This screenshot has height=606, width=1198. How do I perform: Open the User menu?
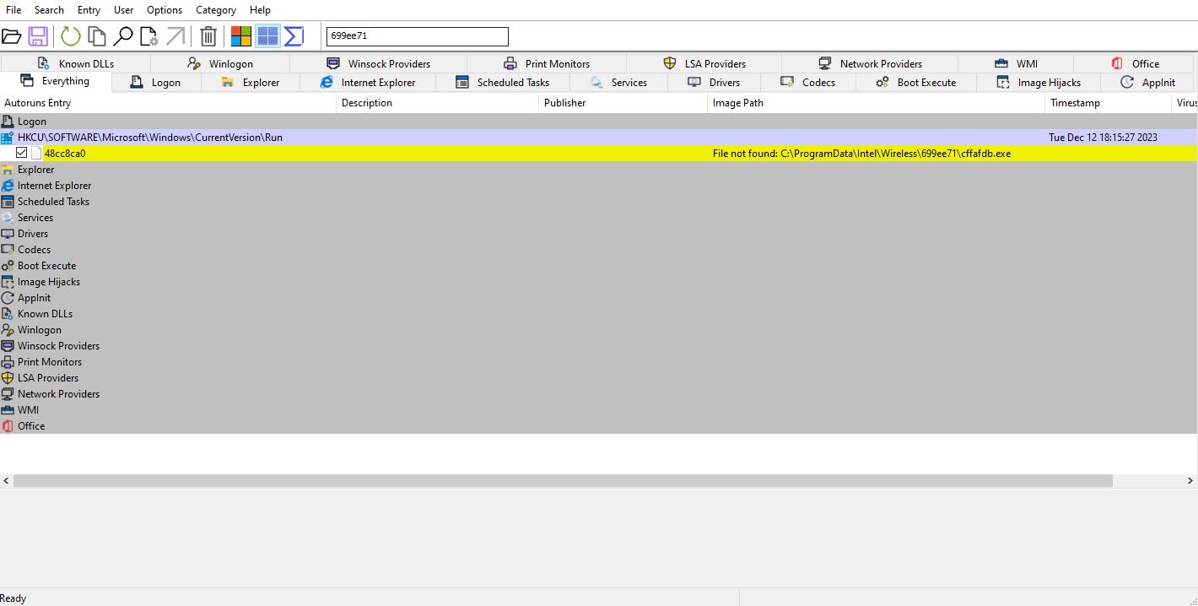coord(124,10)
